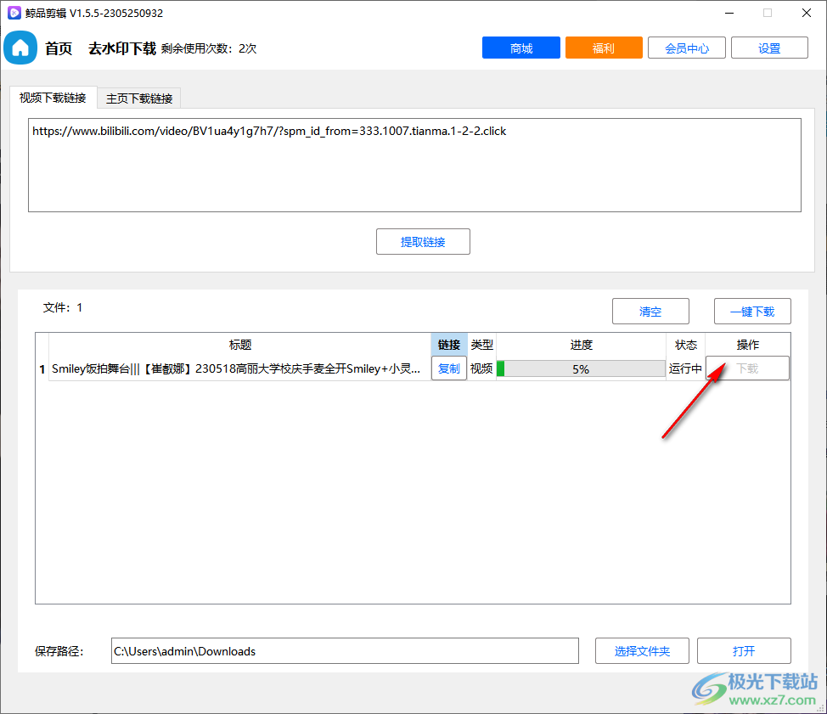Open the 首页 label
Viewport: 827px width, 714px height.
tap(59, 48)
